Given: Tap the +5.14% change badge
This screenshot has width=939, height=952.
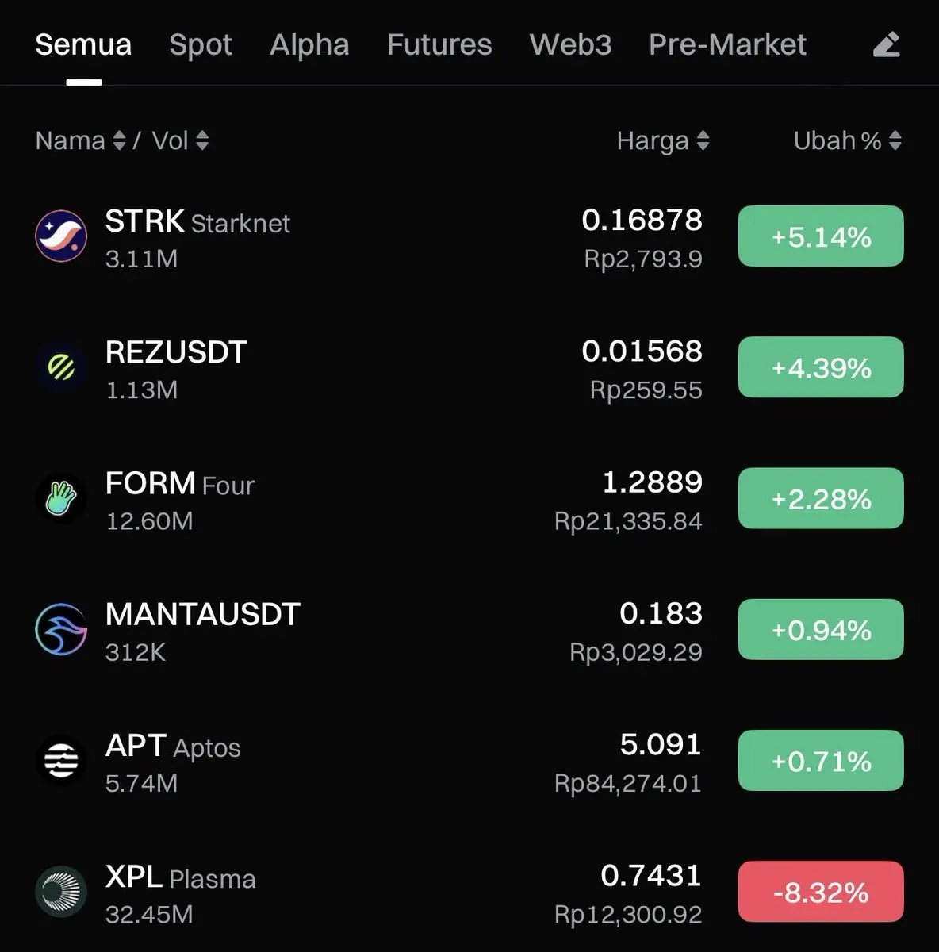Looking at the screenshot, I should 821,236.
